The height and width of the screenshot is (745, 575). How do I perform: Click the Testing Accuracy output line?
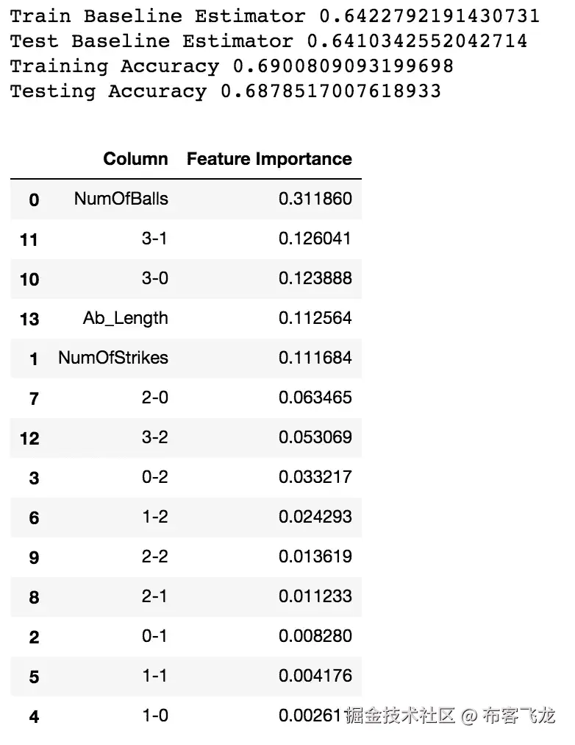coord(225,91)
